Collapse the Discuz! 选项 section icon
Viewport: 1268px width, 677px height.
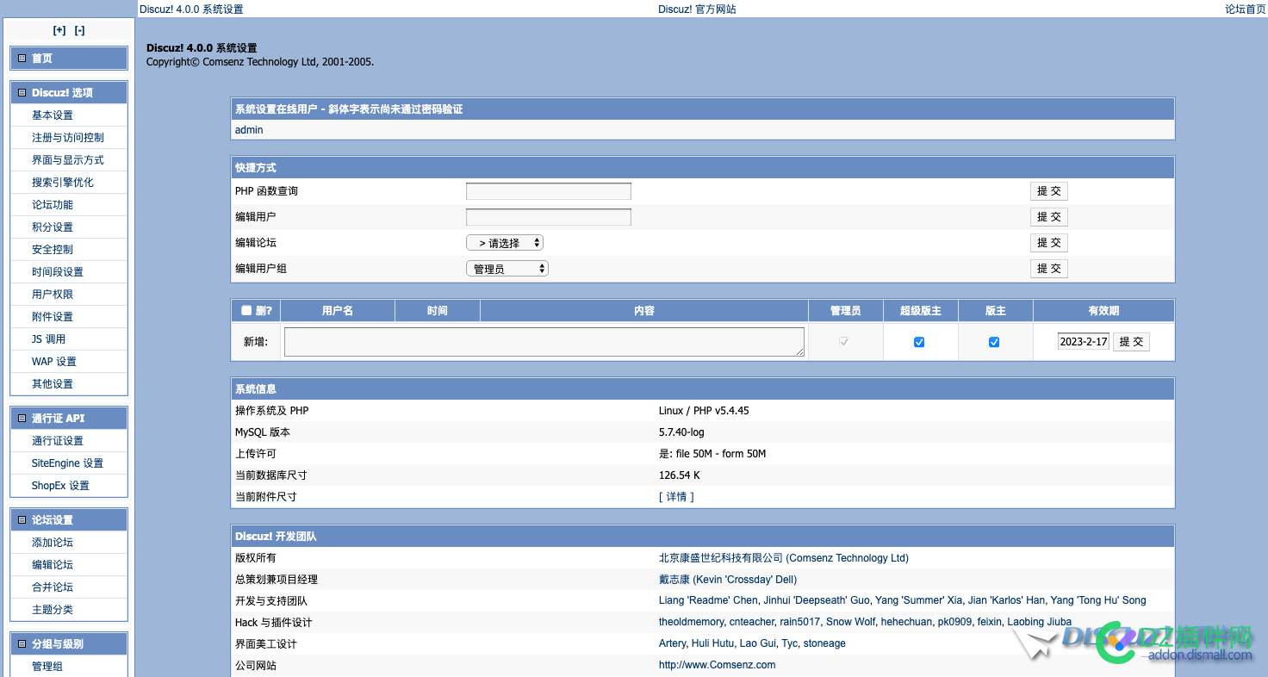coord(22,93)
